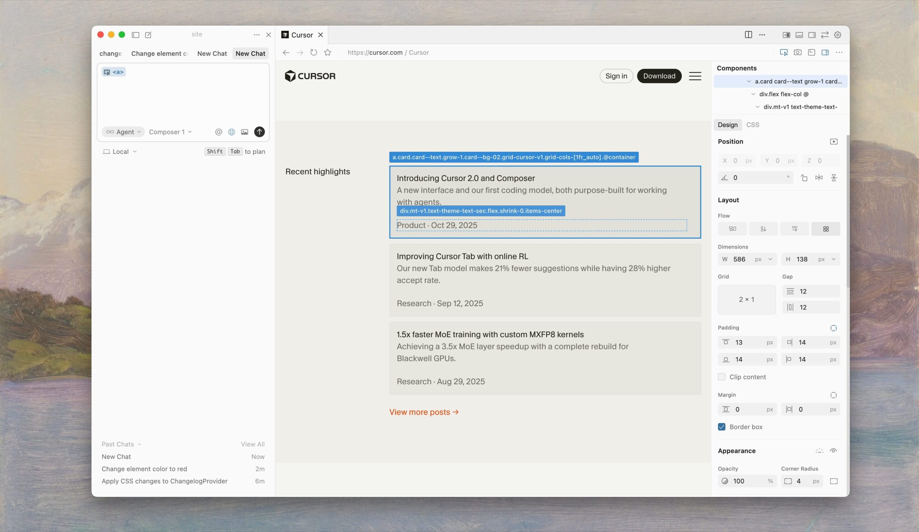Screen dimensions: 919x532
Task: Bookmark page with the star icon
Action: [327, 52]
